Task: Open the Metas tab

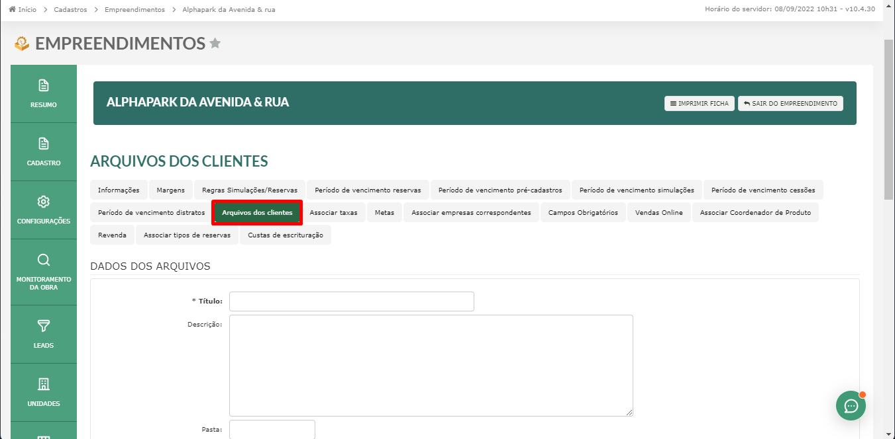Action: [384, 212]
